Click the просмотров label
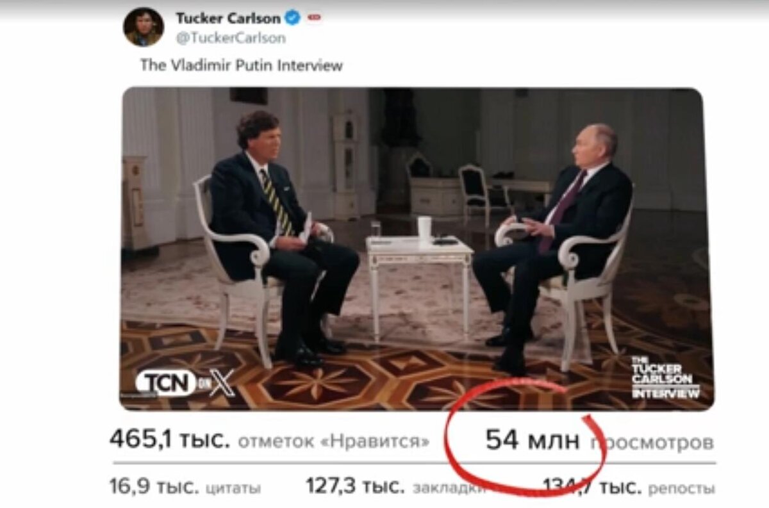Image resolution: width=769 pixels, height=508 pixels. (651, 443)
